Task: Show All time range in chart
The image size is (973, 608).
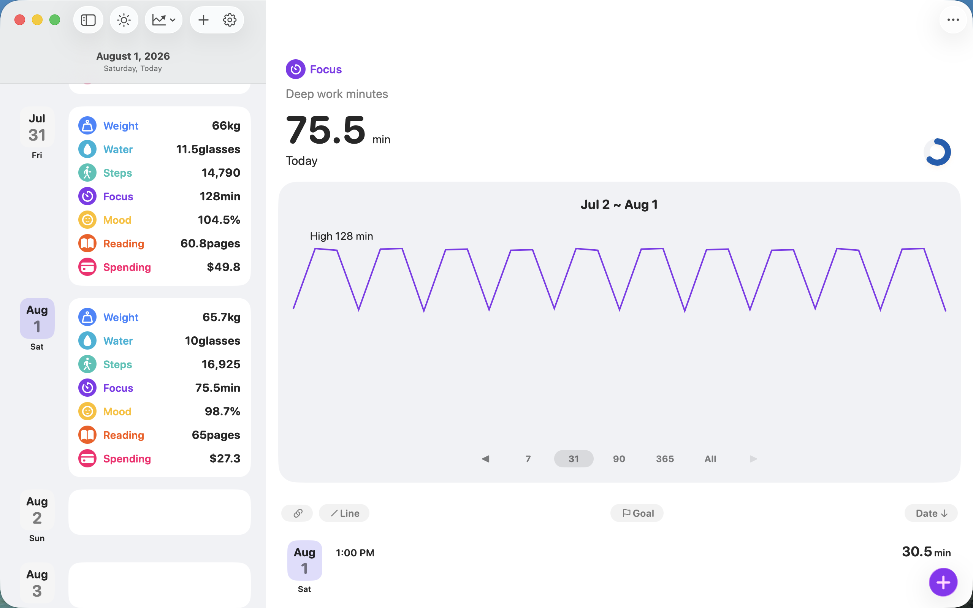Action: (x=710, y=459)
